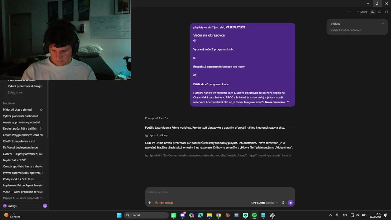Open Google Chrome from the taskbar
The width and height of the screenshot is (391, 220).
[x=218, y=215]
